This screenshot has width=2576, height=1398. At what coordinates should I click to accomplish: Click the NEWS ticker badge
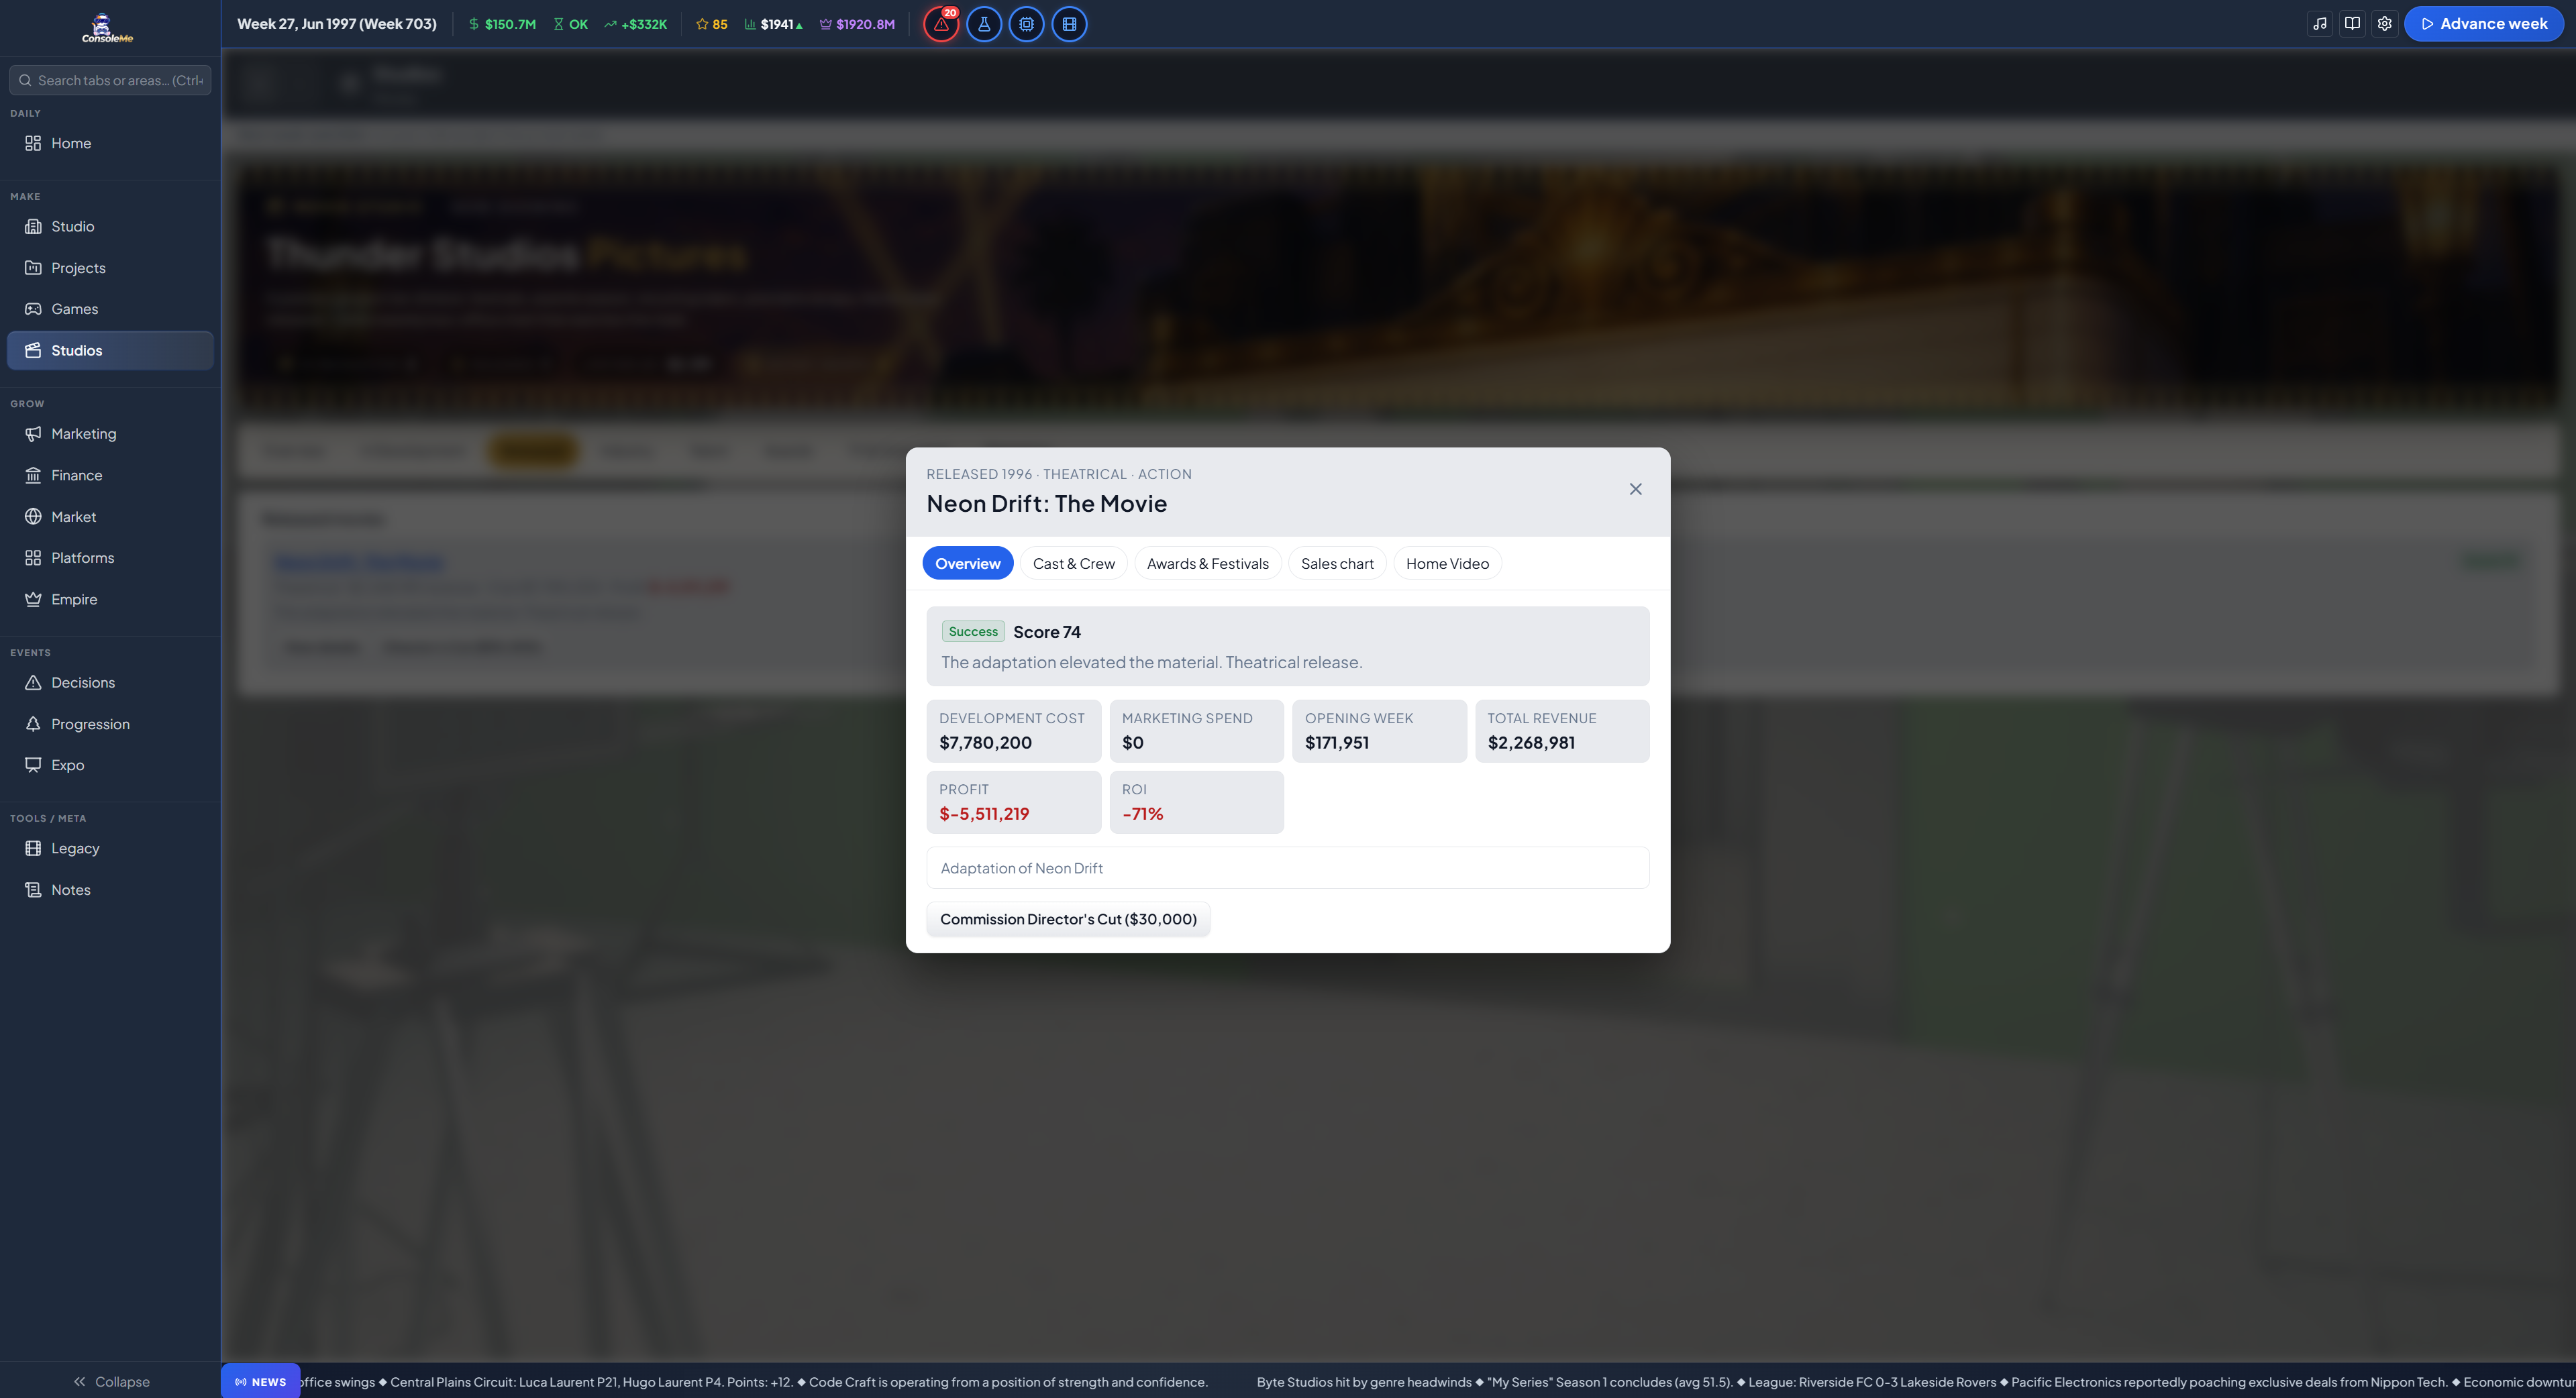(x=261, y=1382)
